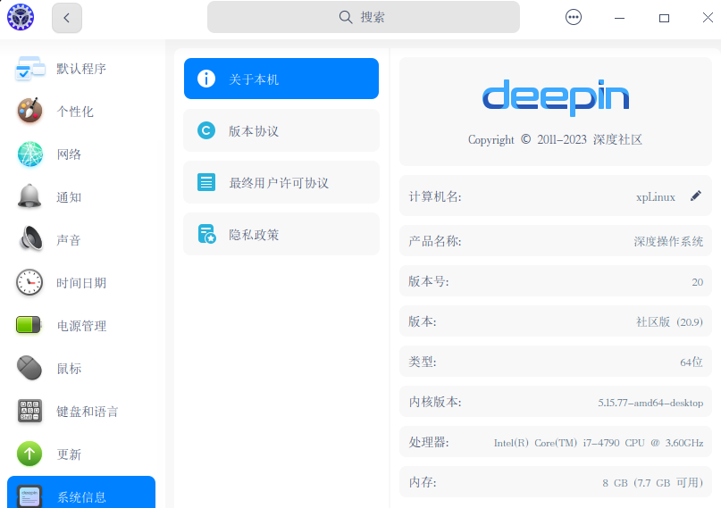Open the 隐私政策 page
This screenshot has height=508, width=721.
[x=281, y=234]
